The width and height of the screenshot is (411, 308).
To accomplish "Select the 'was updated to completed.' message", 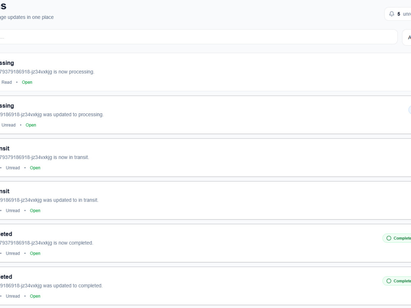I will click(51, 286).
